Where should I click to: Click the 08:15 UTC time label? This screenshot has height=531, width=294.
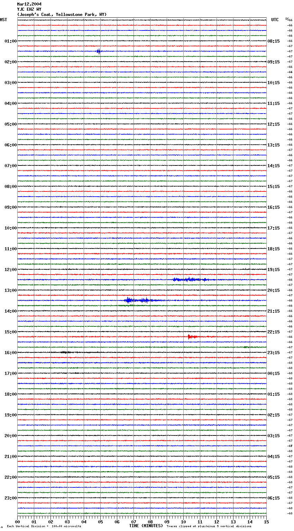click(x=273, y=41)
